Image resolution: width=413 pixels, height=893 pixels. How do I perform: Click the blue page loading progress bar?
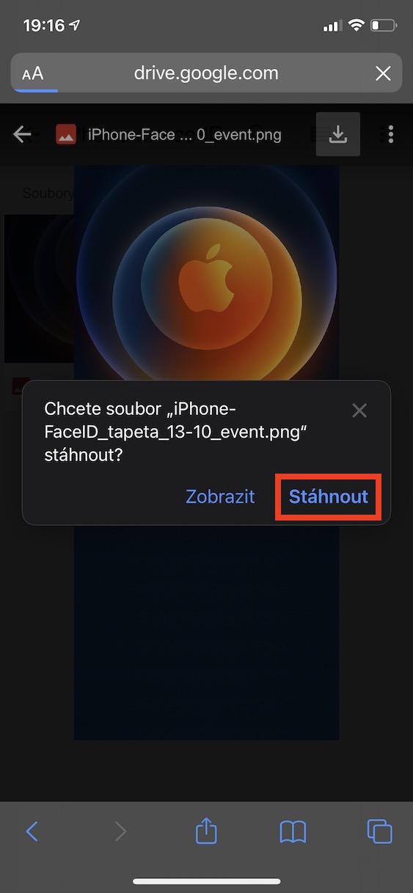[34, 90]
